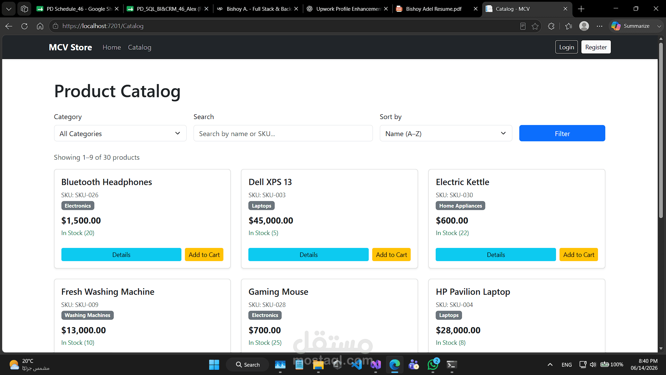
Task: Click the HP Pavilion Laptop title
Action: click(473, 292)
